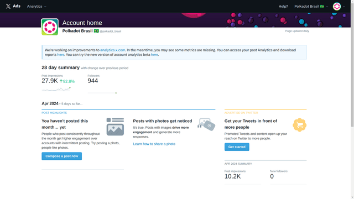Expand the chevron next to the profile avatar
This screenshot has height=199, width=354.
[x=344, y=7]
